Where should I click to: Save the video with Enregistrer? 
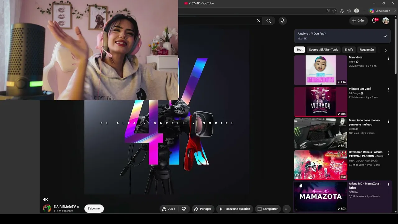[267, 209]
